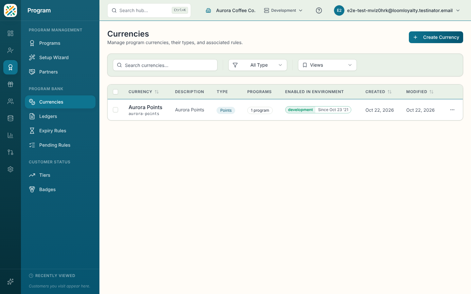The height and width of the screenshot is (294, 471).
Task: Expand the Development environment selector
Action: tap(283, 10)
